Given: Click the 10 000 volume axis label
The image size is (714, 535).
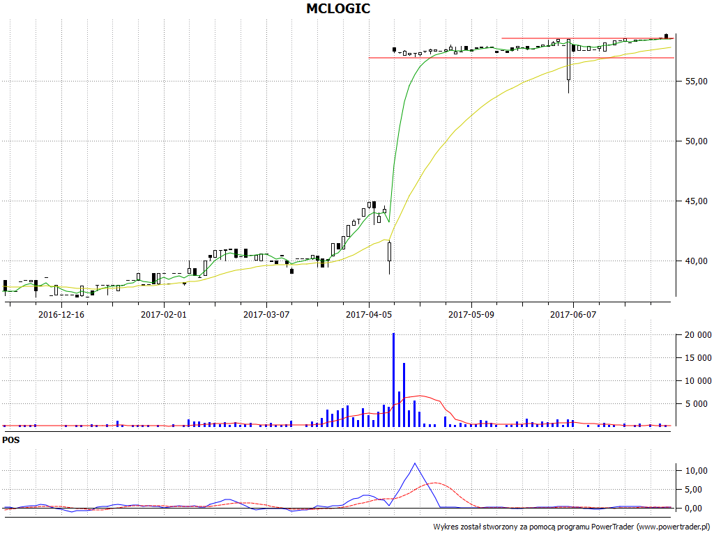Looking at the screenshot, I should pyautogui.click(x=698, y=381).
